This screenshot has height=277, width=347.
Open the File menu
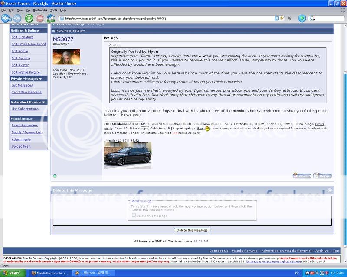coord(3,10)
